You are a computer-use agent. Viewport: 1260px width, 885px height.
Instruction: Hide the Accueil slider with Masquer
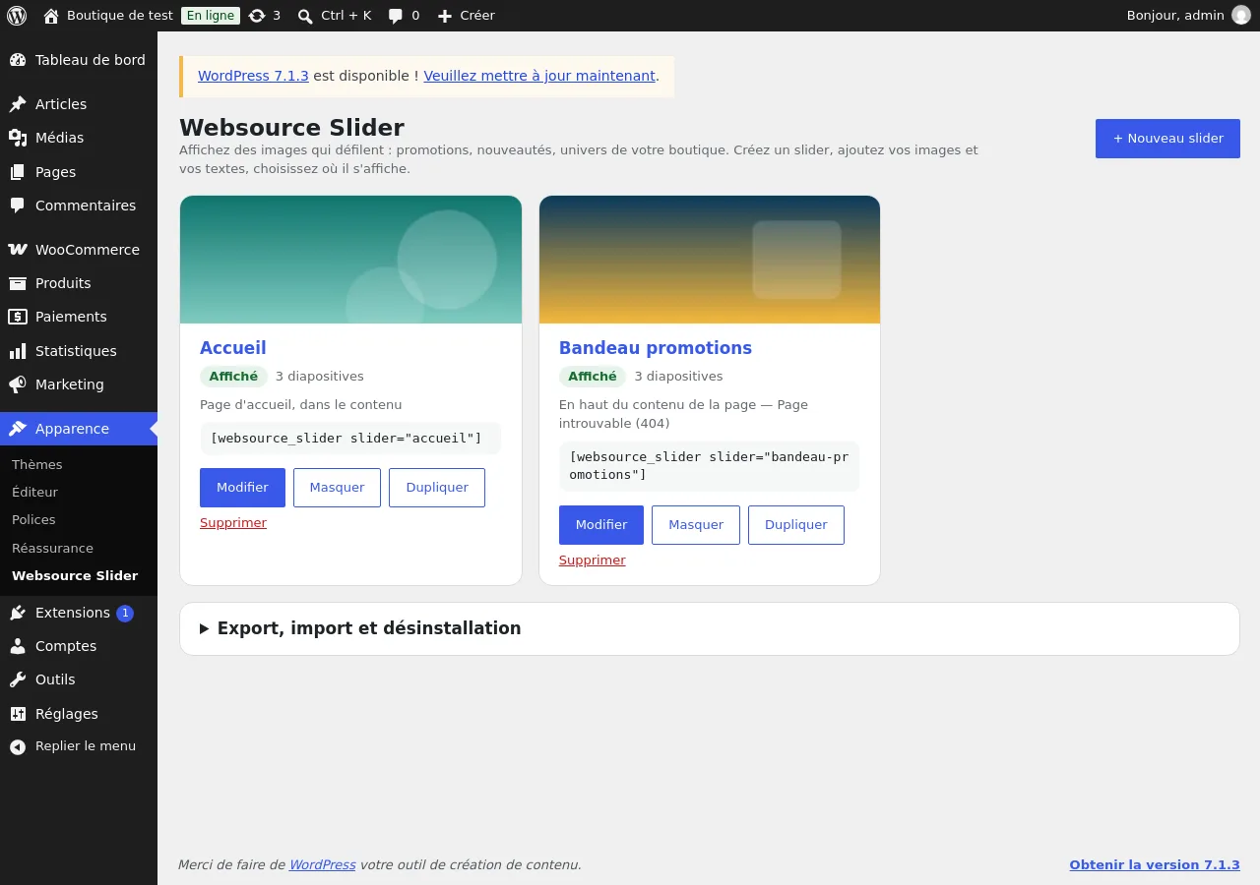click(x=337, y=488)
